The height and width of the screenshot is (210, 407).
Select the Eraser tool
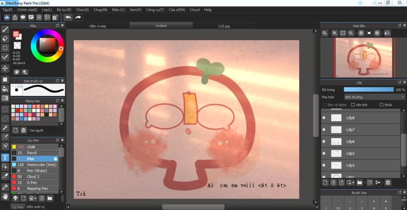pyautogui.click(x=5, y=39)
